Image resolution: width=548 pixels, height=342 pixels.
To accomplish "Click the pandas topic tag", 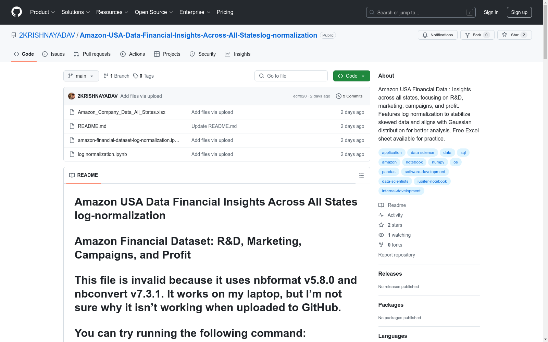I will coord(389,172).
